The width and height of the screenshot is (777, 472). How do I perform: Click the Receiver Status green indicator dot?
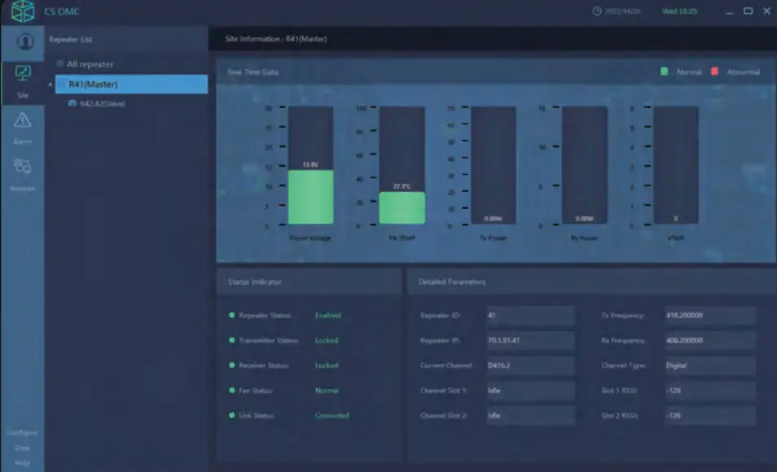(x=231, y=365)
